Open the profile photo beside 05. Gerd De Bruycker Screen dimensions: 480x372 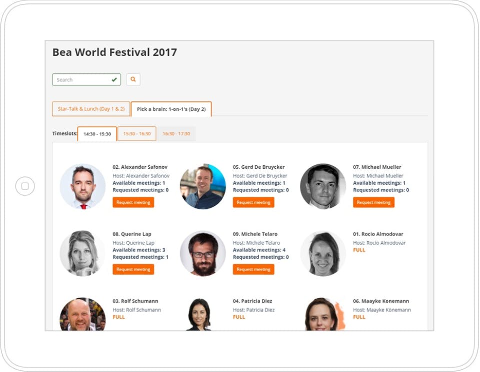click(x=203, y=186)
